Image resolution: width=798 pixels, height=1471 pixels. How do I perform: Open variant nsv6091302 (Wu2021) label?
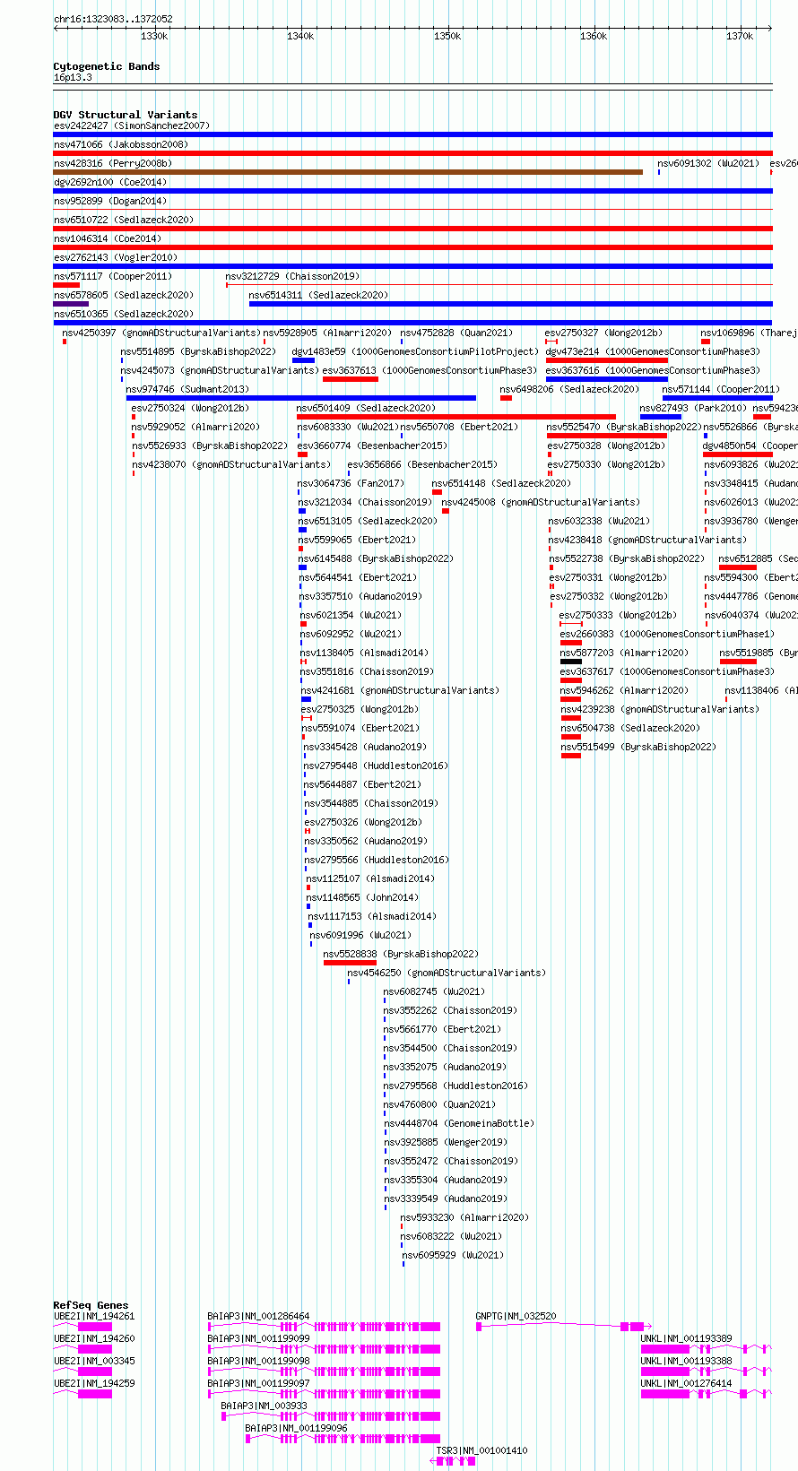pyautogui.click(x=708, y=163)
